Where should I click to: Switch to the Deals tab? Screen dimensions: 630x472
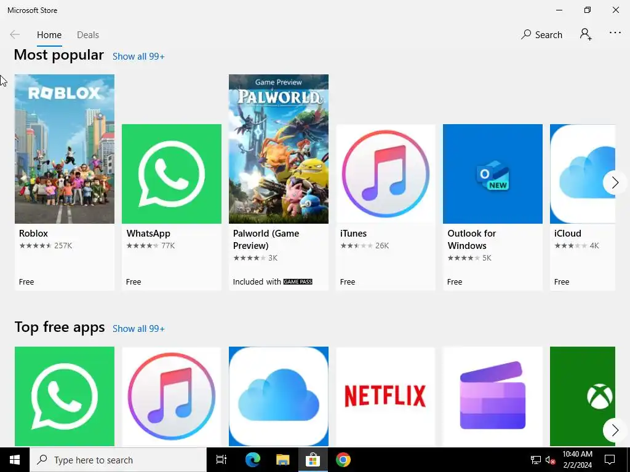(x=87, y=35)
